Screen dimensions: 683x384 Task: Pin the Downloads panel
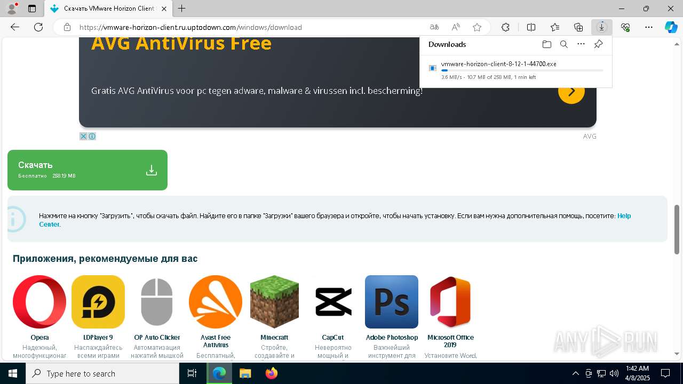(x=598, y=44)
